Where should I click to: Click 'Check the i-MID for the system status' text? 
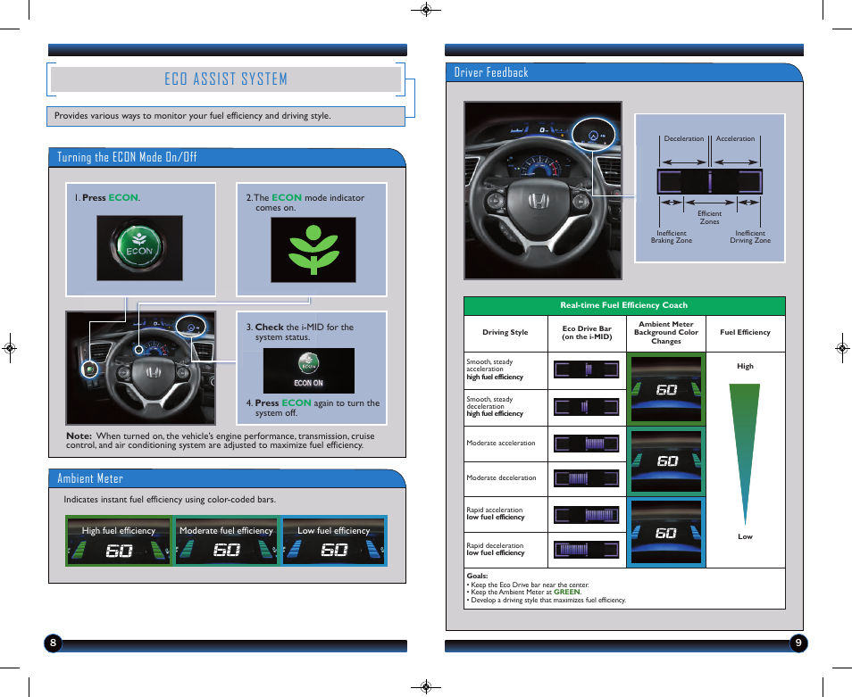(x=300, y=332)
